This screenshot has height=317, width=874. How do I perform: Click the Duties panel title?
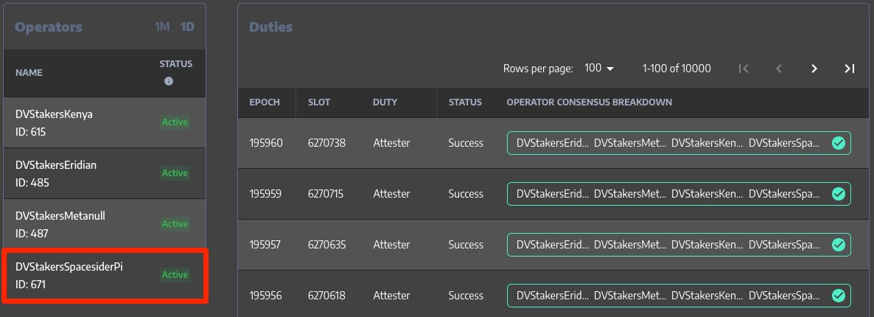click(x=271, y=27)
